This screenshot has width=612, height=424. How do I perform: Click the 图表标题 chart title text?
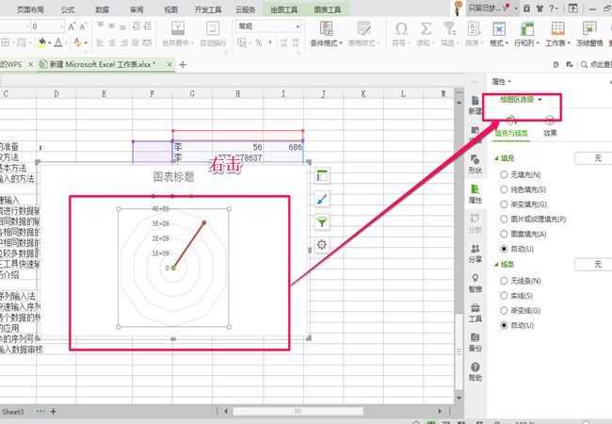point(173,177)
